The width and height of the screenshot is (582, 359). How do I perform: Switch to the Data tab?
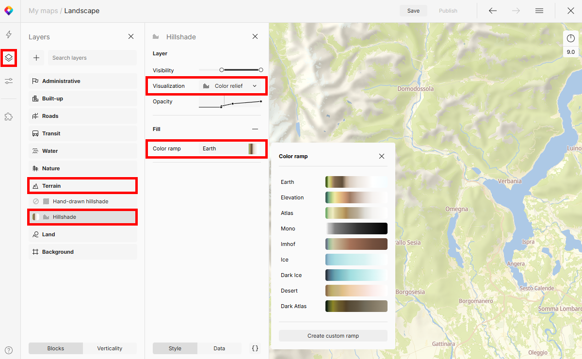tap(219, 348)
